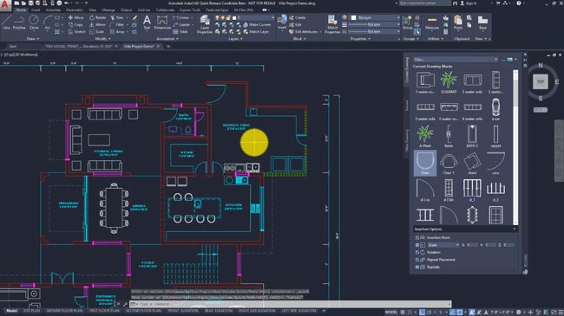
Task: Click the Group tool
Action: 407,23
